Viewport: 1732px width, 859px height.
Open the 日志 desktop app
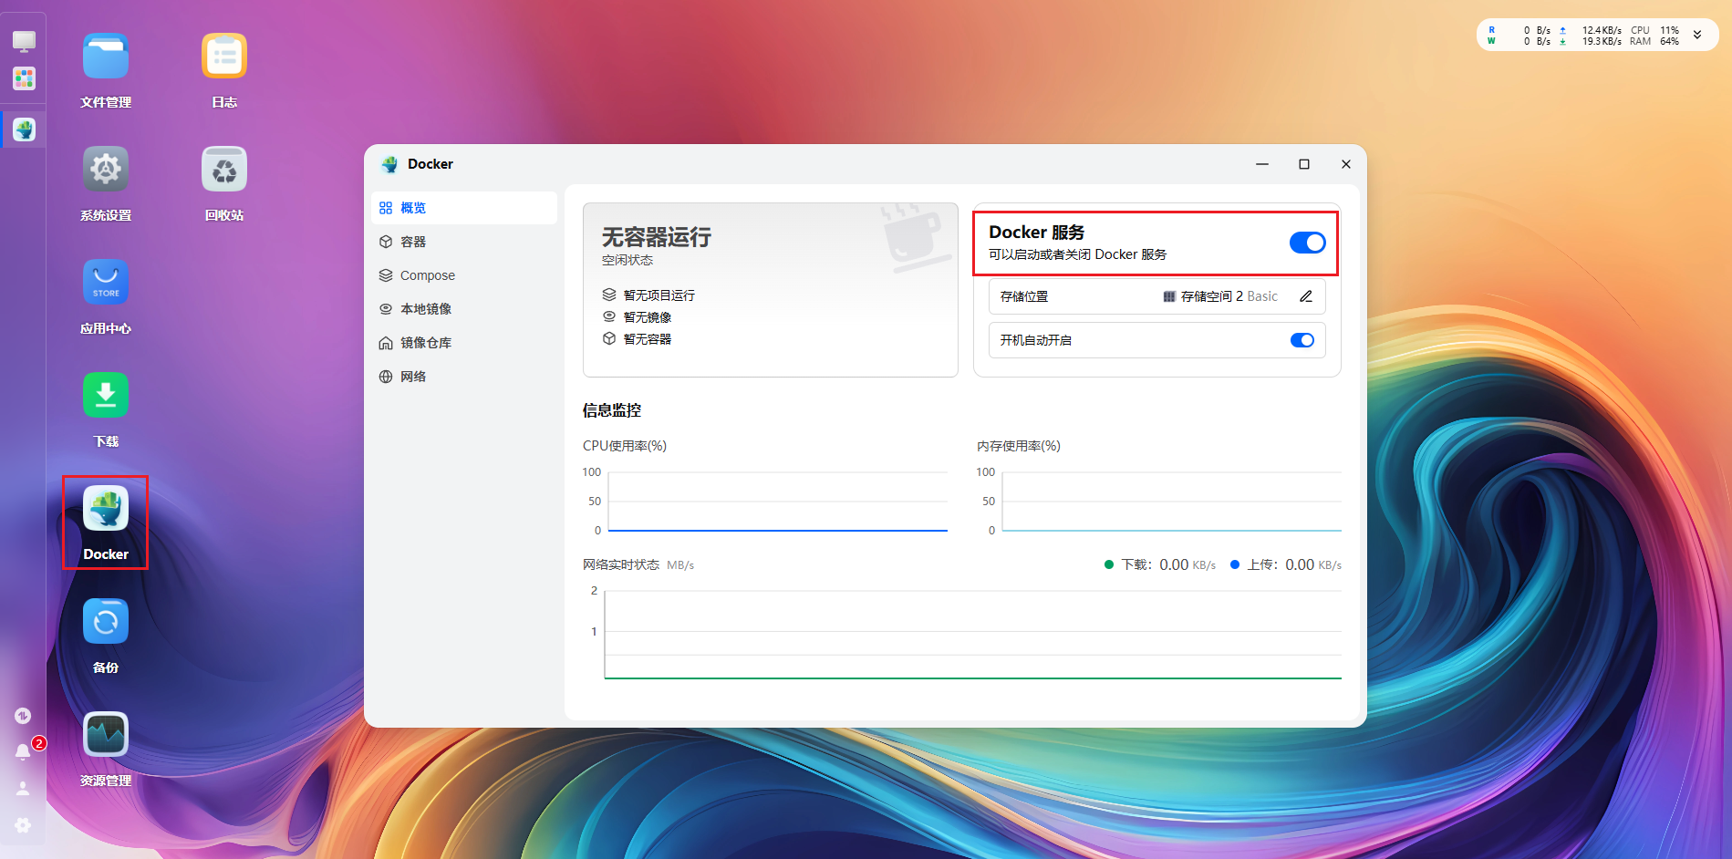coord(224,57)
